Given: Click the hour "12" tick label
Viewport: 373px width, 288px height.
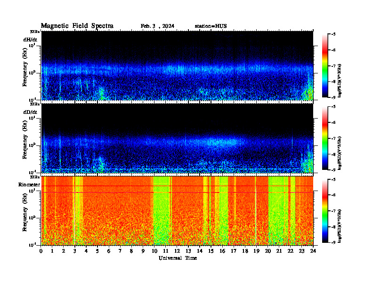Looking at the screenshot, I should (x=177, y=251).
